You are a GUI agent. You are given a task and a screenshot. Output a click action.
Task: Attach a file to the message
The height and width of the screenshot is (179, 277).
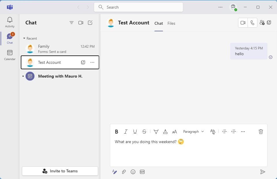pyautogui.click(x=124, y=172)
